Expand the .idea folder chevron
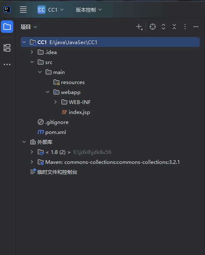Viewport: 205px width, 255px height. click(32, 52)
